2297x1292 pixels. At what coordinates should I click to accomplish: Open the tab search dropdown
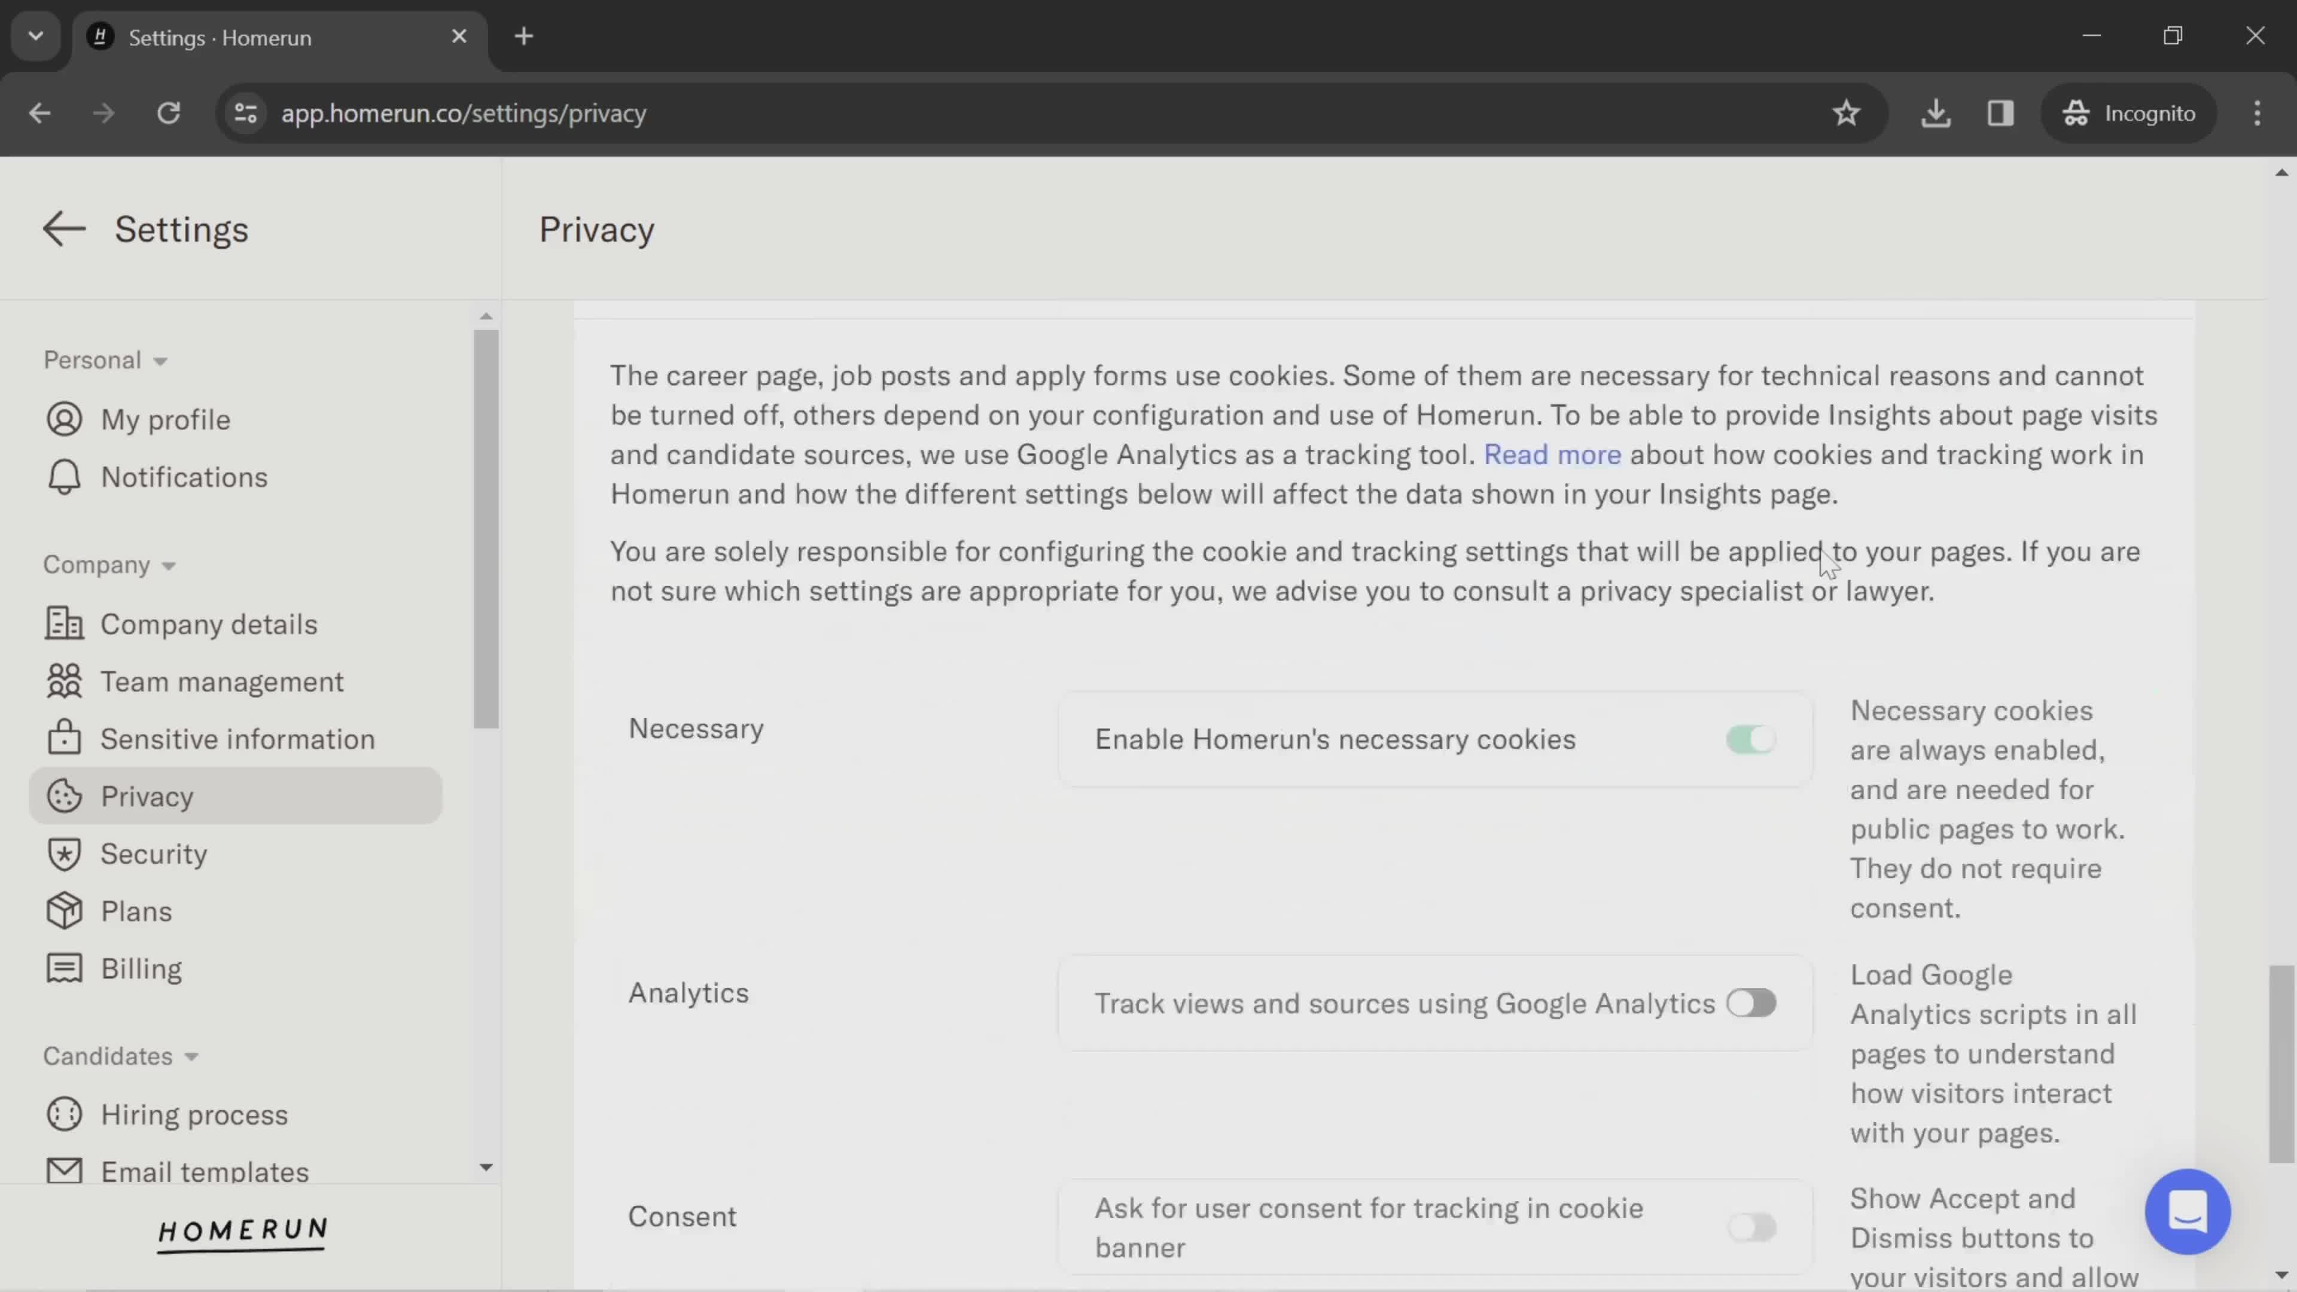pos(36,36)
